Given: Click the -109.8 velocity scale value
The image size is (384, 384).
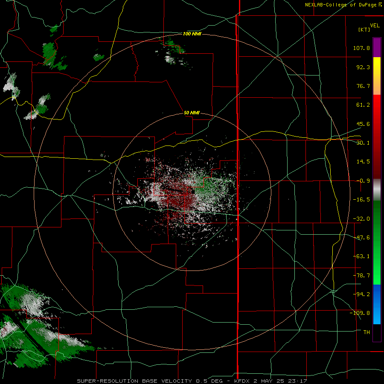Looking at the screenshot, I should click(360, 313).
